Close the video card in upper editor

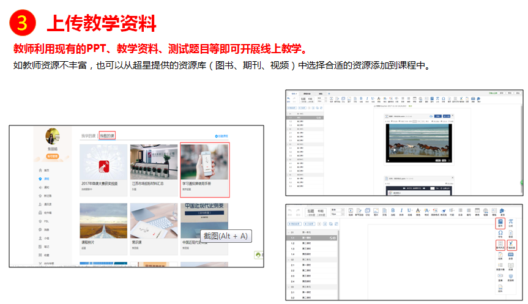pos(452,116)
